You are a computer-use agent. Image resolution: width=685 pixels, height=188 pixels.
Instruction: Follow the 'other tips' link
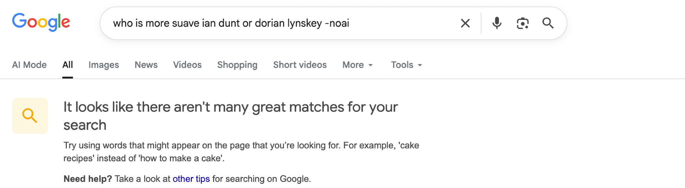[x=191, y=179]
